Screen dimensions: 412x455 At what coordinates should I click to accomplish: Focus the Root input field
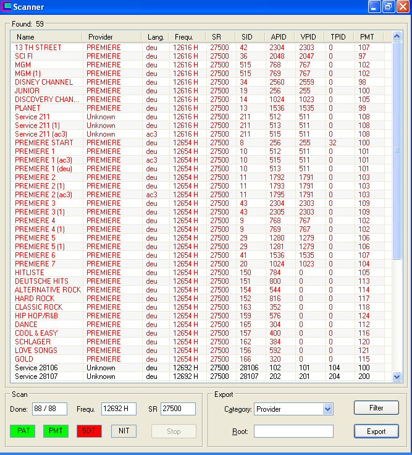coord(293,432)
